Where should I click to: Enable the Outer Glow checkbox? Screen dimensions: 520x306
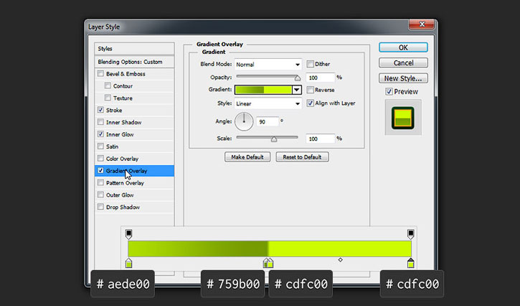[100, 195]
